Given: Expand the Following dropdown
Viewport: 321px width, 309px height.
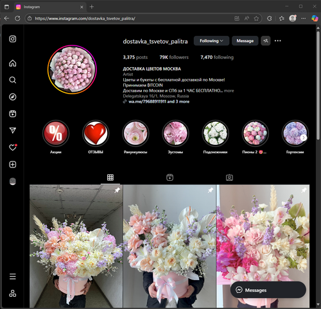Looking at the screenshot, I should (211, 41).
